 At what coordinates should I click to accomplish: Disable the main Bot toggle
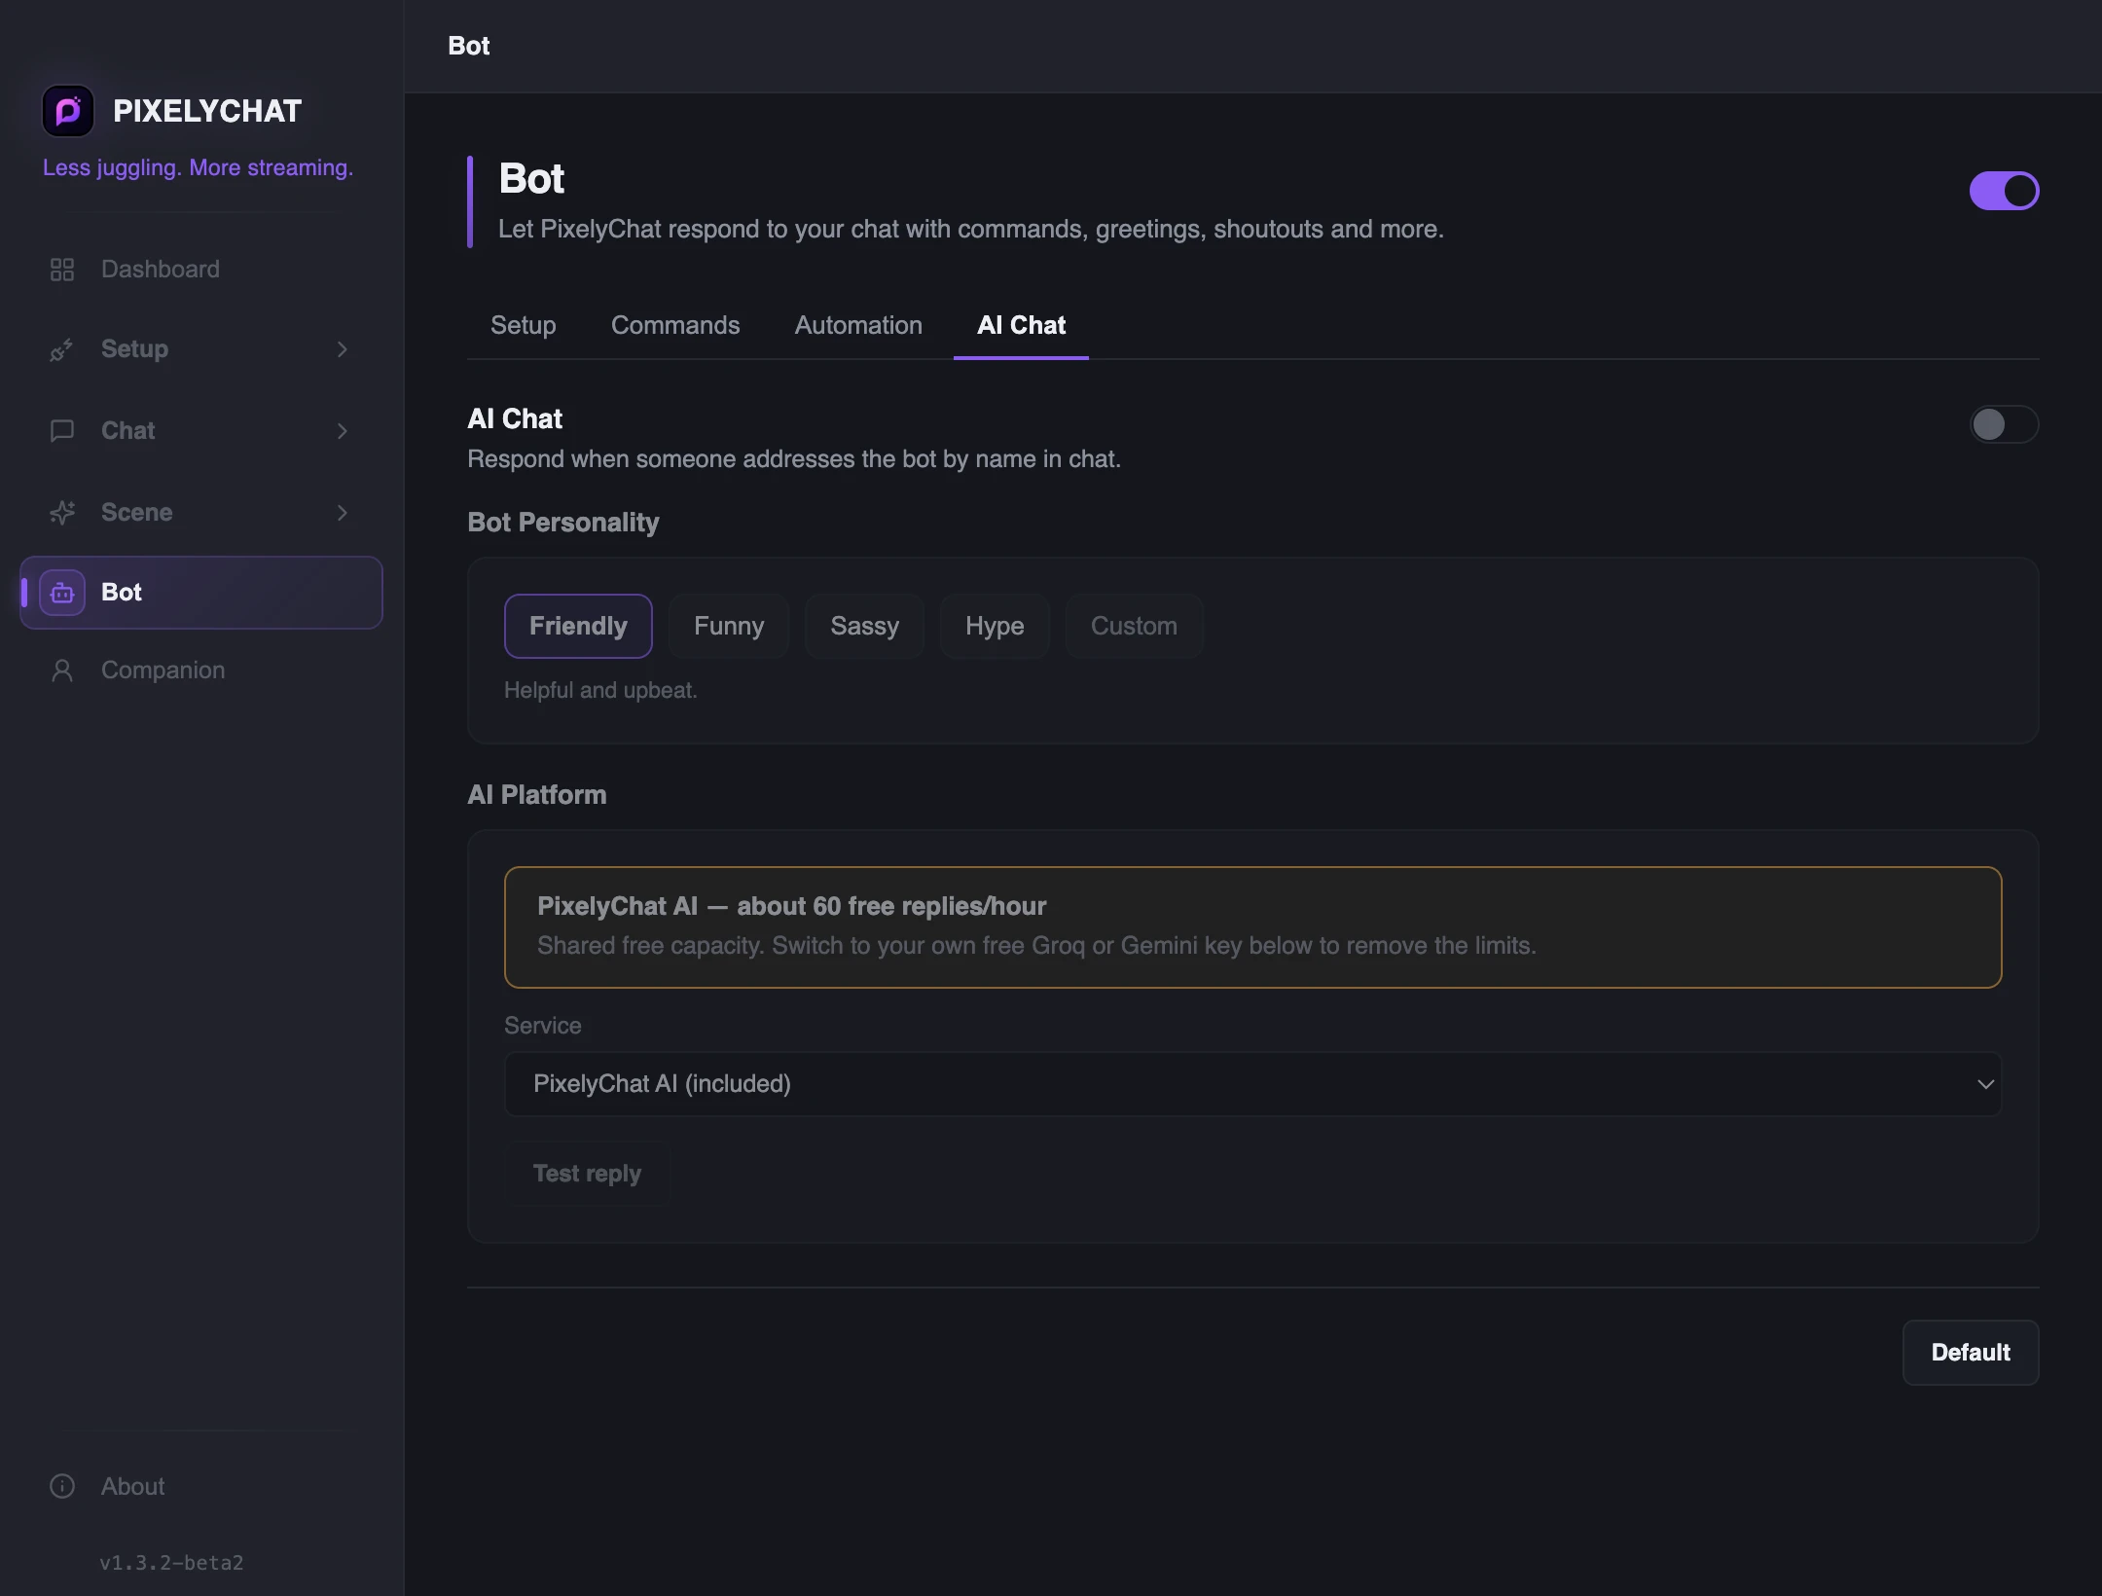[x=2004, y=191]
